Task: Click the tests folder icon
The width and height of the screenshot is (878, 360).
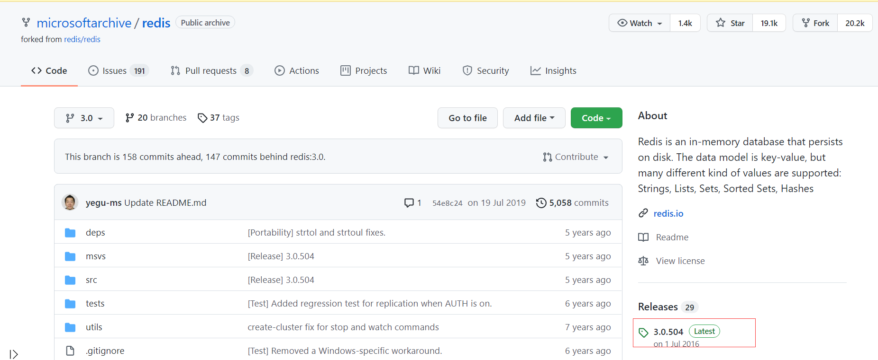Action: (70, 304)
